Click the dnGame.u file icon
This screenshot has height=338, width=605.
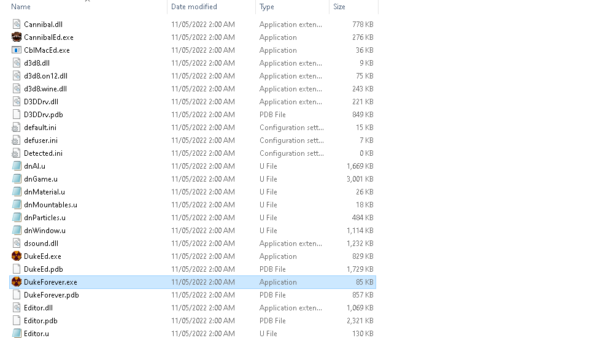17,179
